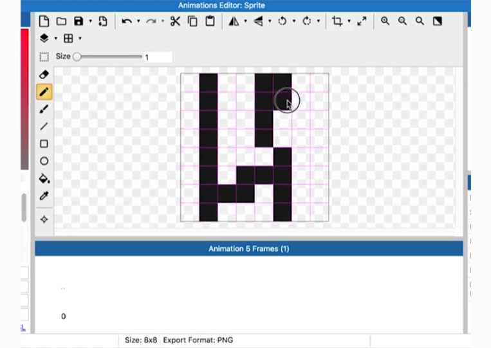
Task: Select the Eraser tool
Action: (x=44, y=75)
